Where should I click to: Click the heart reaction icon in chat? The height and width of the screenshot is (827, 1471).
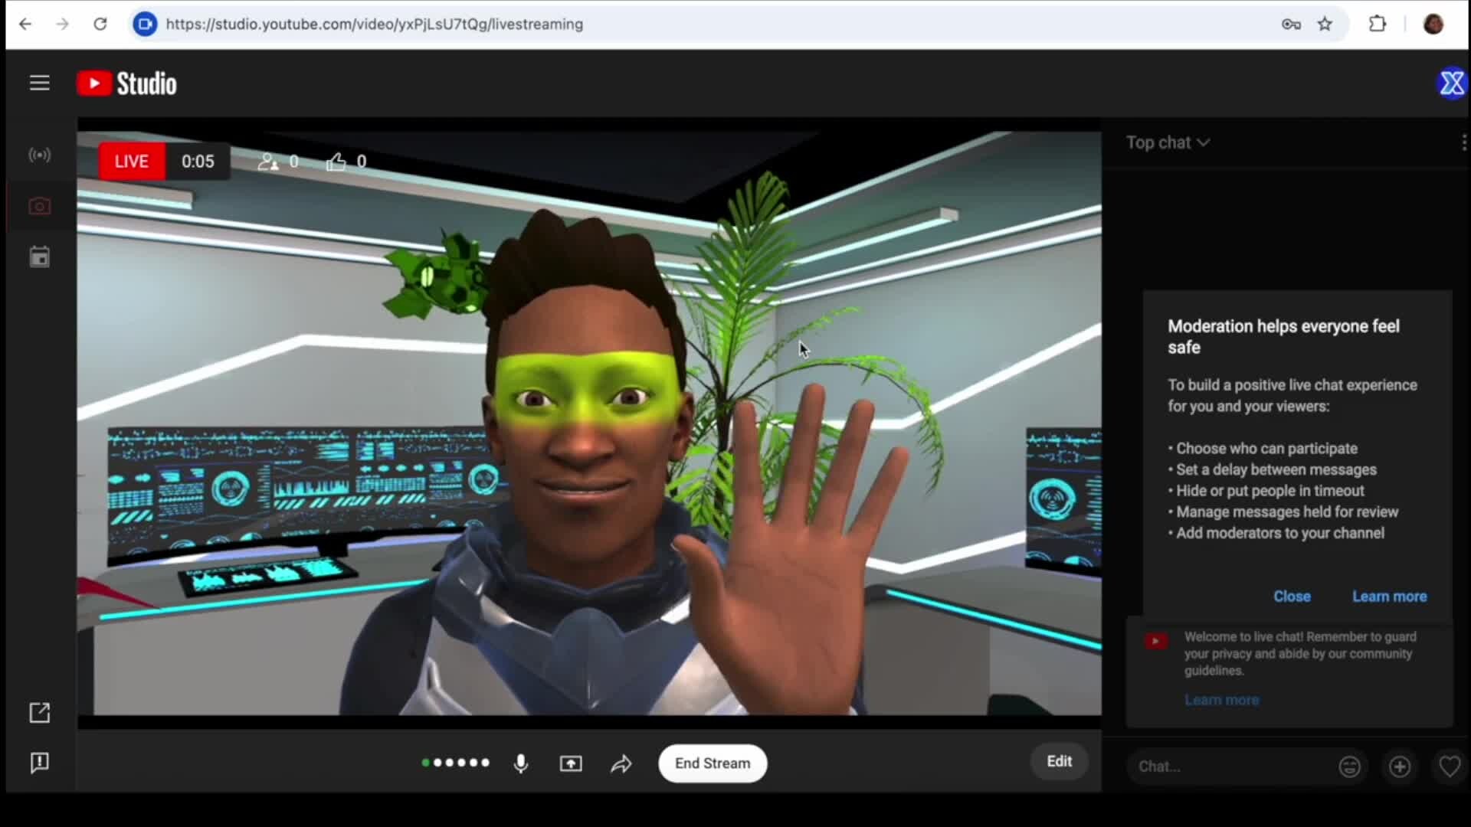tap(1450, 767)
